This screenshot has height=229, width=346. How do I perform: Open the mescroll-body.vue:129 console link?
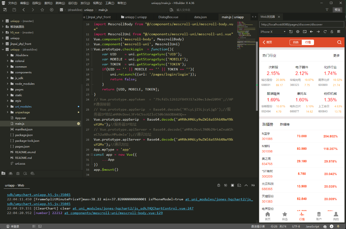click(x=114, y=213)
